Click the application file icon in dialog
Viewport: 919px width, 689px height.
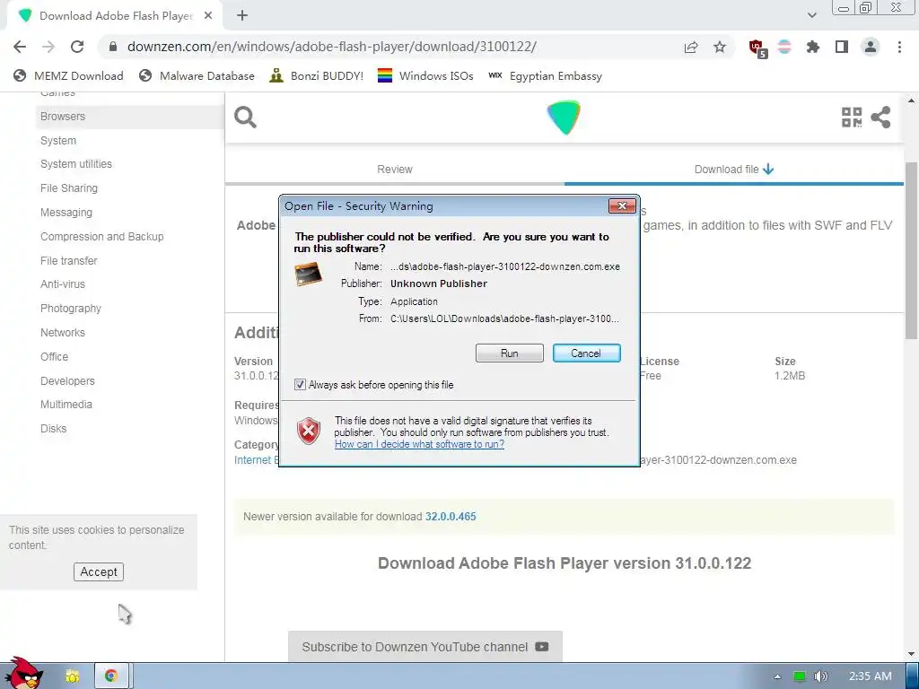point(309,275)
